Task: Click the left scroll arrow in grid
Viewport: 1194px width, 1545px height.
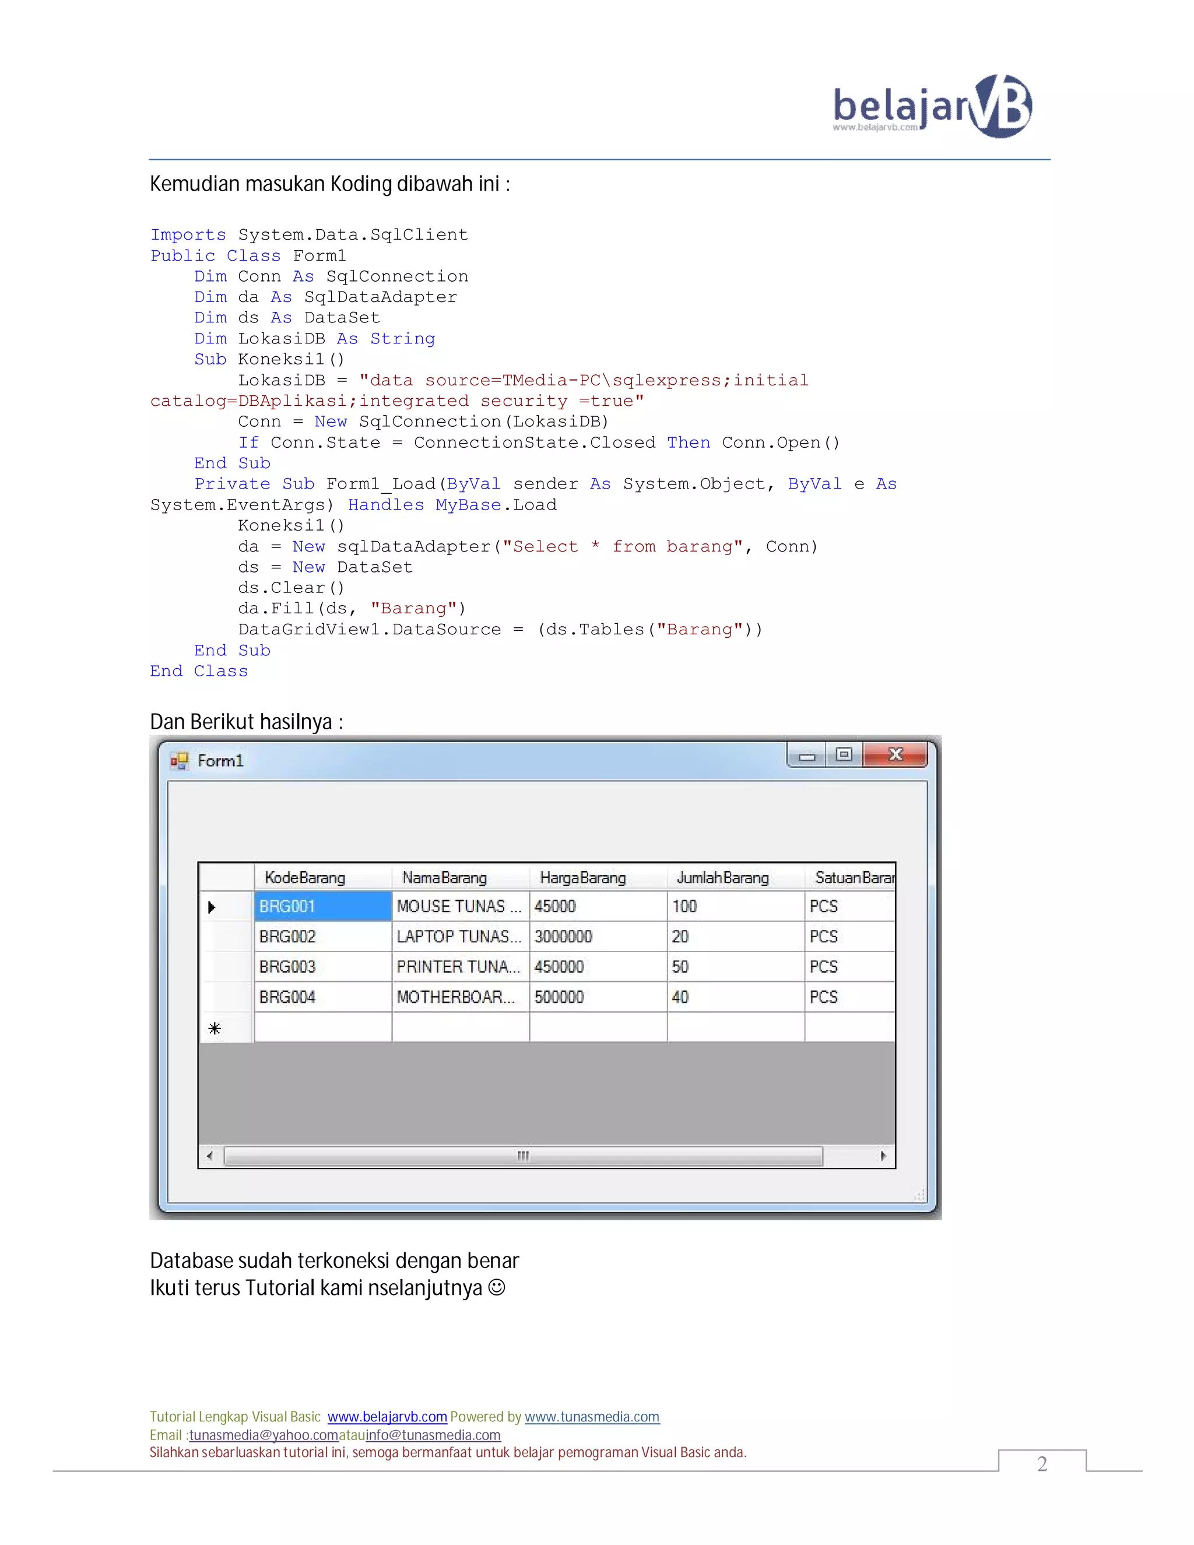Action: coord(209,1156)
